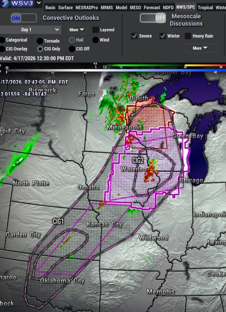
Task: Switch to the NEXRADPro tab
Action: [87, 8]
